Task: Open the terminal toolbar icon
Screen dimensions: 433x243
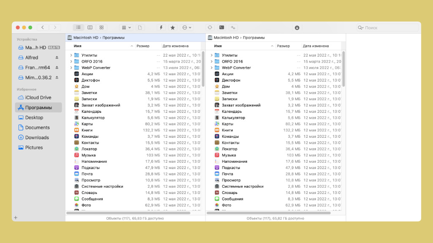Action: (x=221, y=27)
